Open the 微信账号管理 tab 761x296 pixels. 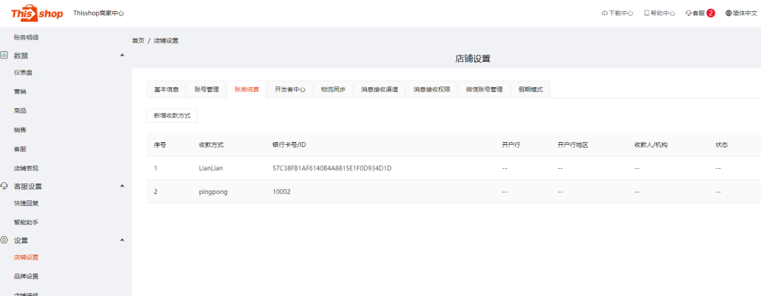click(484, 89)
